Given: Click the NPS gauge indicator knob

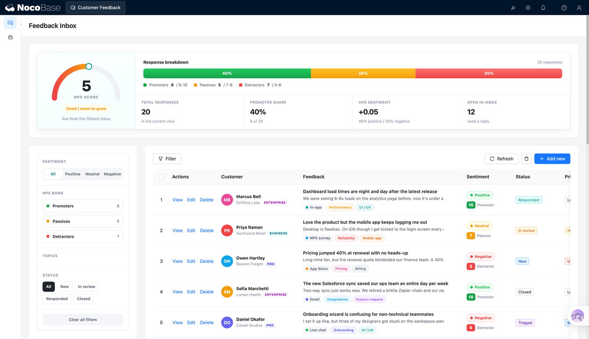Looking at the screenshot, I should (x=89, y=67).
